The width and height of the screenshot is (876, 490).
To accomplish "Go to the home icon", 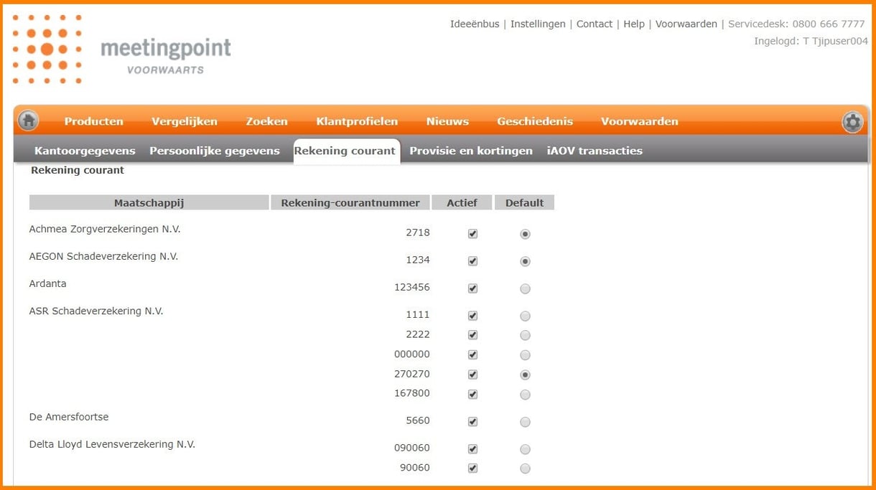I will (28, 121).
